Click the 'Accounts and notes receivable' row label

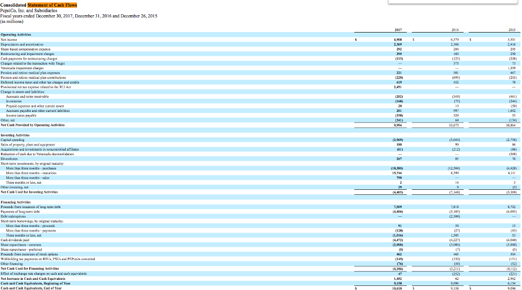[28, 96]
